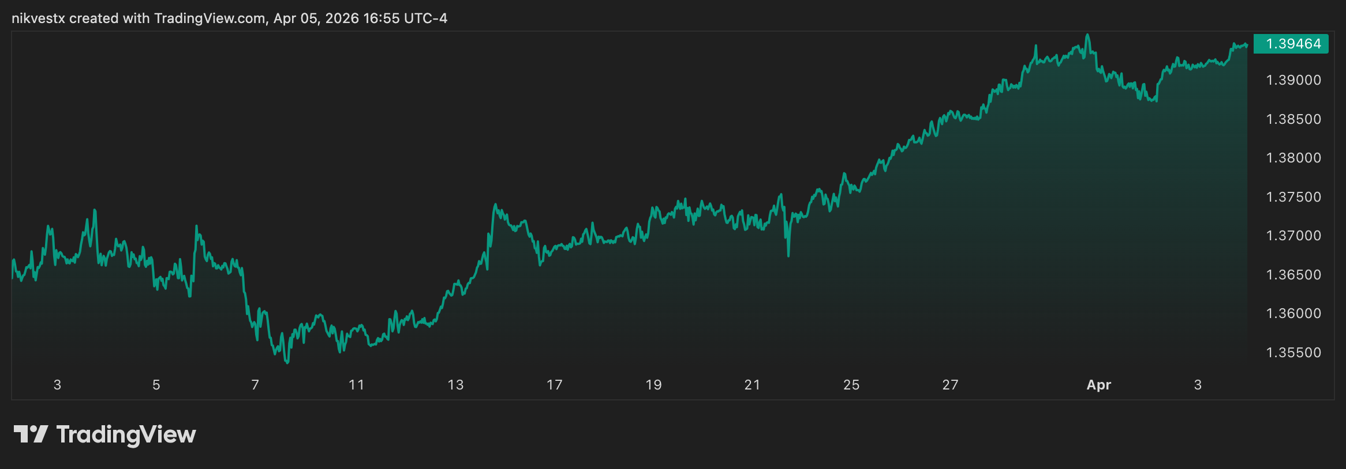
Task: Select the Apr month marker on time axis
Action: click(x=1098, y=385)
